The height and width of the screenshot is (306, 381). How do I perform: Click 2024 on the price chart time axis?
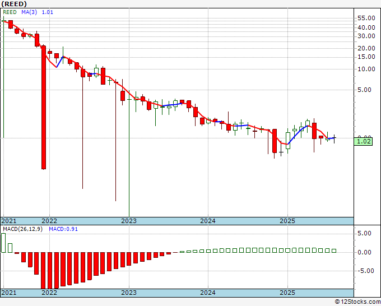pos(208,221)
